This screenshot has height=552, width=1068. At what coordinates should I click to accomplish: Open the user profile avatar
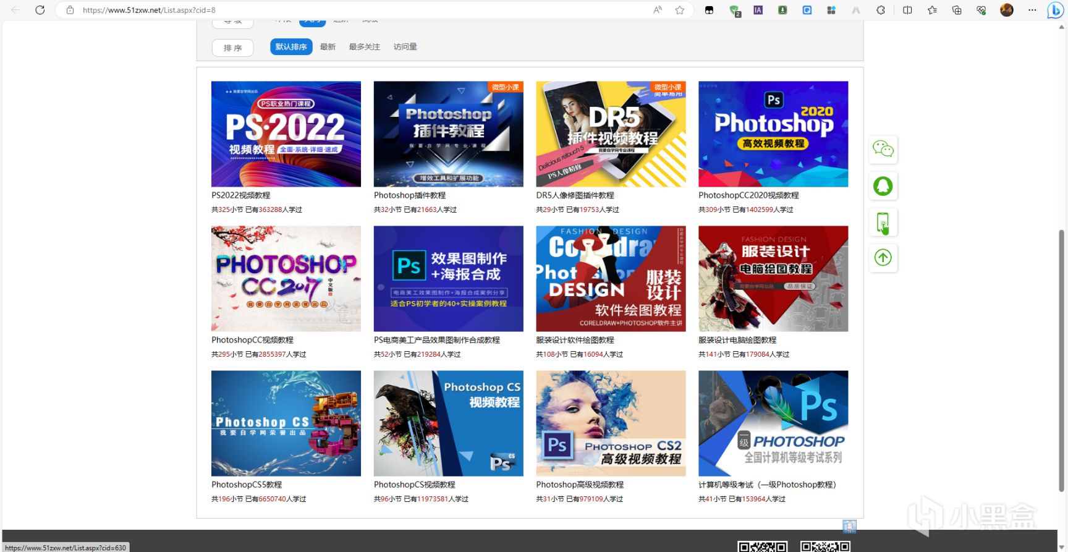1007,10
